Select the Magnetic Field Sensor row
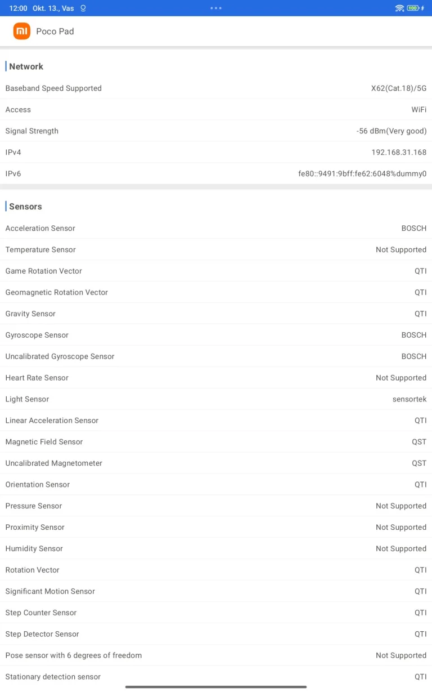 tap(216, 442)
